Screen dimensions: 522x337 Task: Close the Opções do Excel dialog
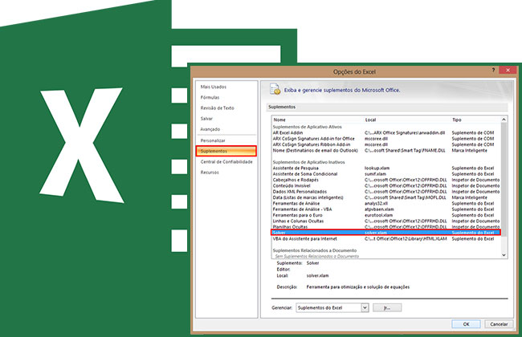coord(508,70)
